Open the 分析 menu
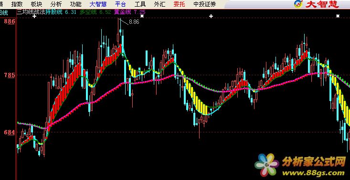The image size is (350, 180). 56,4
